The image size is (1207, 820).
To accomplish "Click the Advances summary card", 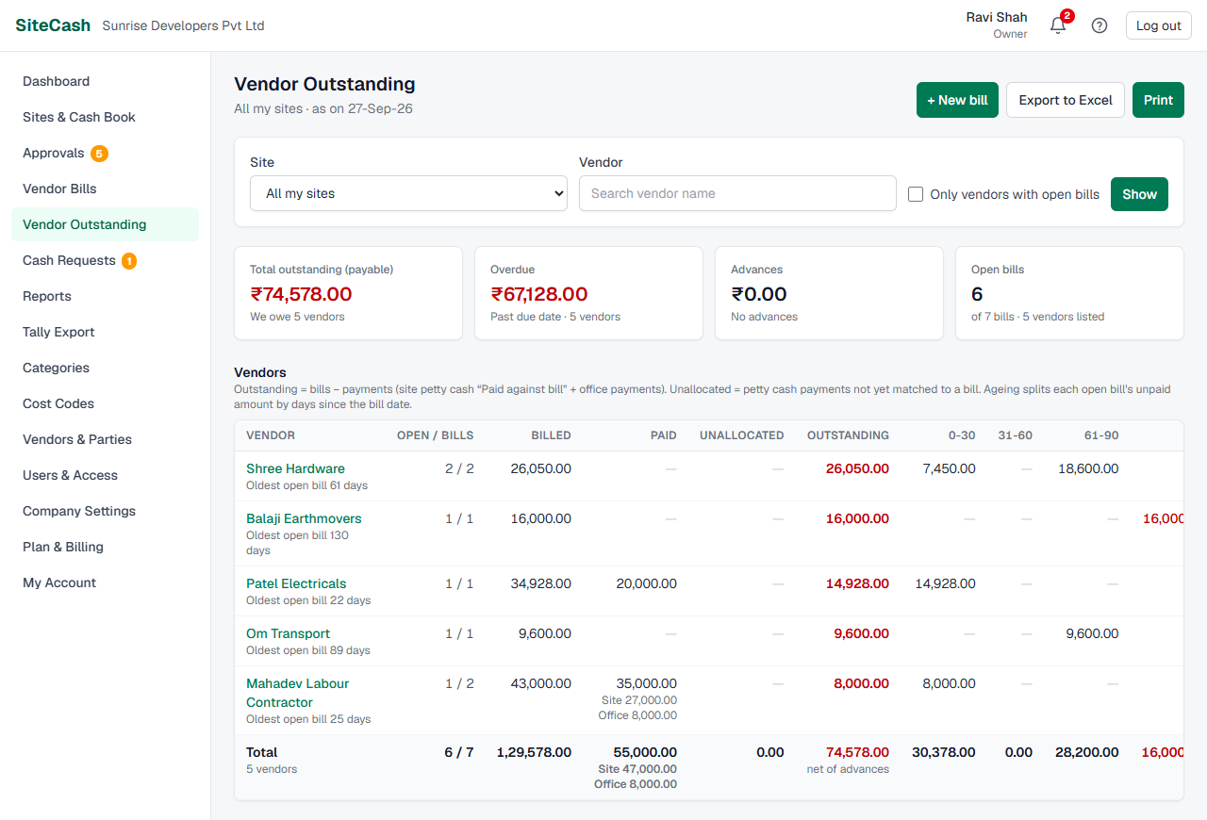I will point(829,293).
